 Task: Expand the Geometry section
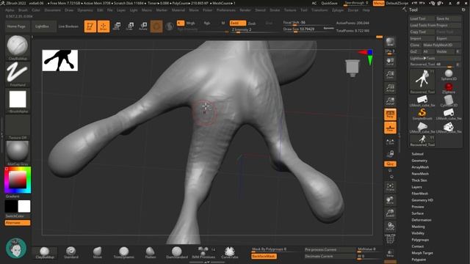click(419, 161)
